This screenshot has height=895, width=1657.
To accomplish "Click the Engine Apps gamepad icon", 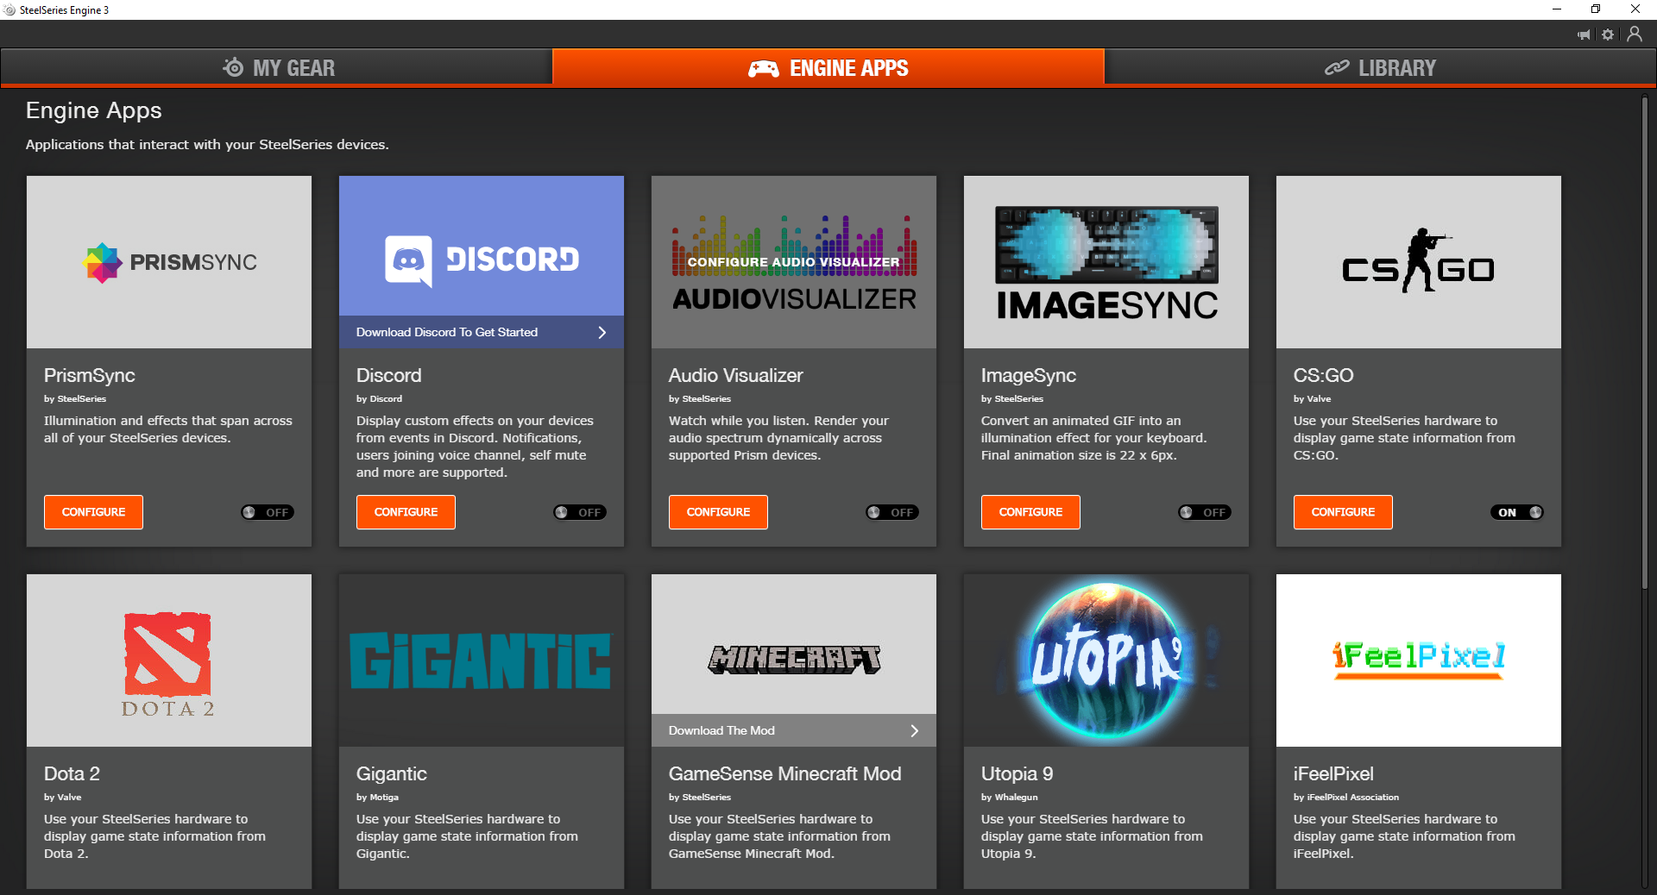I will tap(764, 68).
